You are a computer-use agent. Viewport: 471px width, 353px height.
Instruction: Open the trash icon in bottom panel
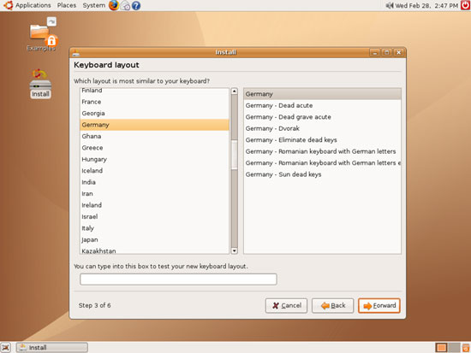click(466, 348)
